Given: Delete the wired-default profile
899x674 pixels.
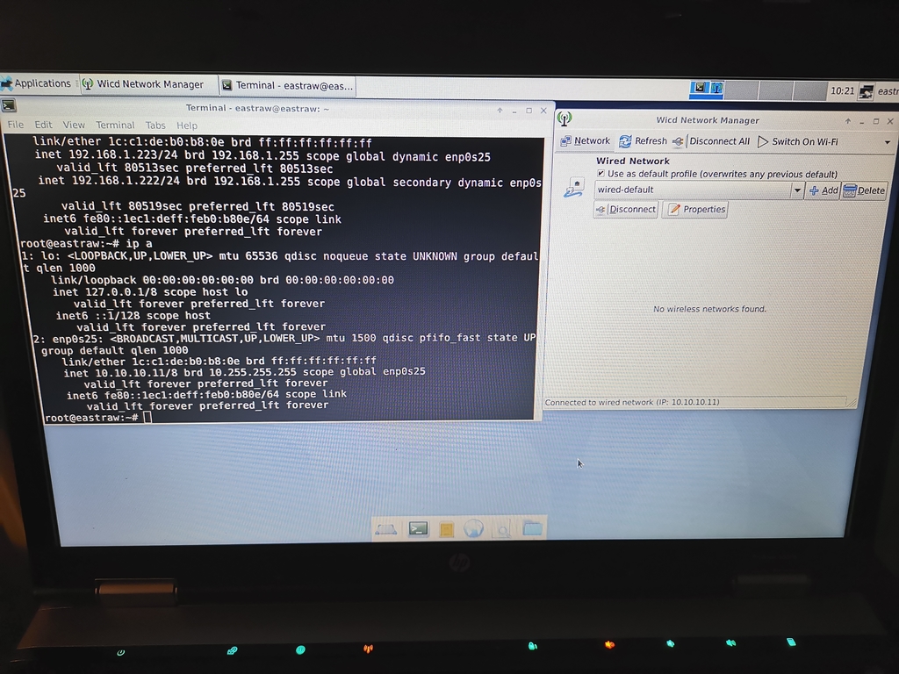Looking at the screenshot, I should coord(864,190).
